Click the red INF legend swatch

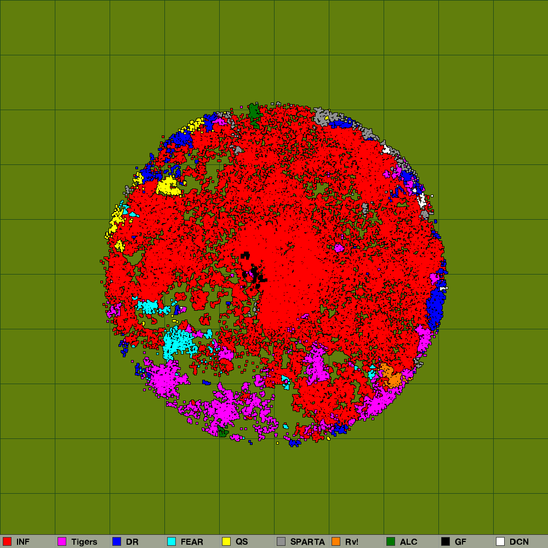click(x=7, y=541)
